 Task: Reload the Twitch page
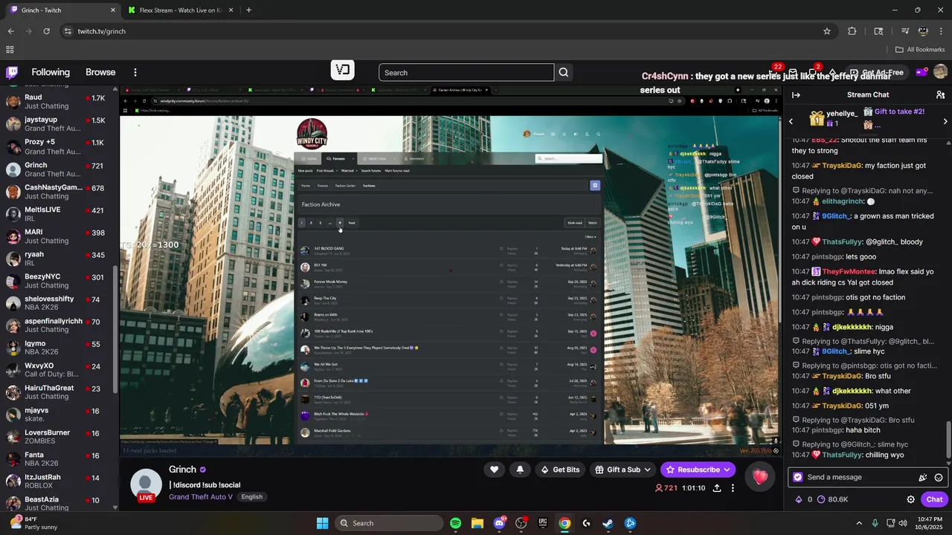click(46, 31)
